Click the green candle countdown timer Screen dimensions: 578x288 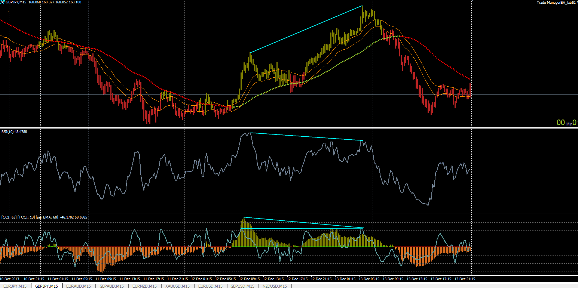(567, 123)
